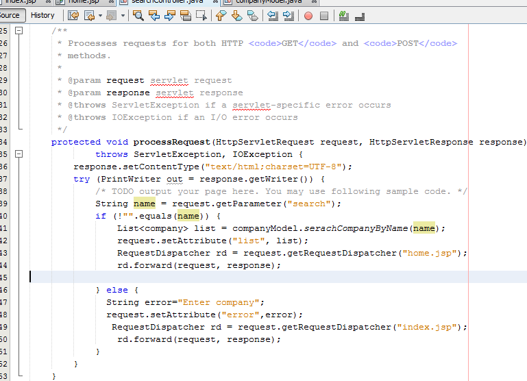The width and height of the screenshot is (527, 381).
Task: Click the underlined 'out' variable
Action: coord(175,179)
